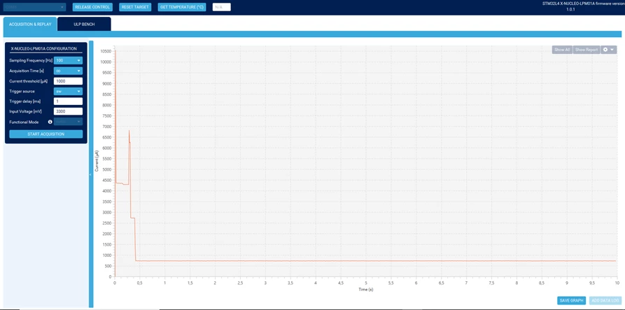Screen dimensions: 625x310
Task: Click GET TEMPERATURE (°C) button
Action: coord(182,7)
